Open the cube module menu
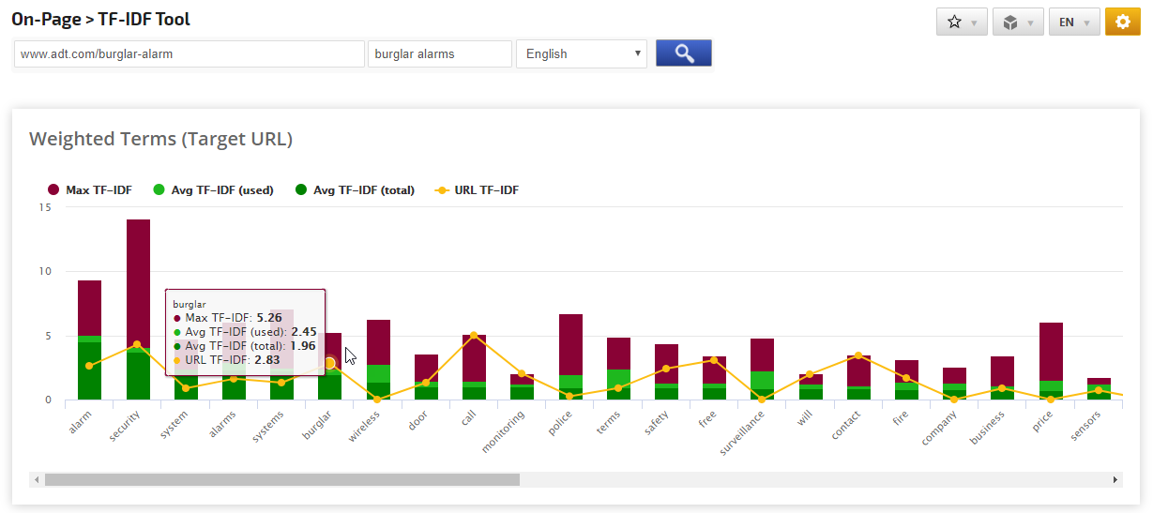Viewport: 1153px width, 513px height. [x=1017, y=22]
